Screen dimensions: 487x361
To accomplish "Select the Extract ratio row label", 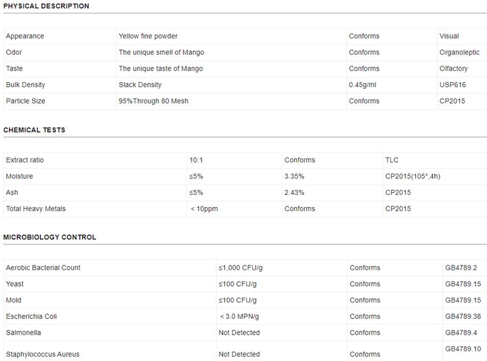I will tap(25, 160).
